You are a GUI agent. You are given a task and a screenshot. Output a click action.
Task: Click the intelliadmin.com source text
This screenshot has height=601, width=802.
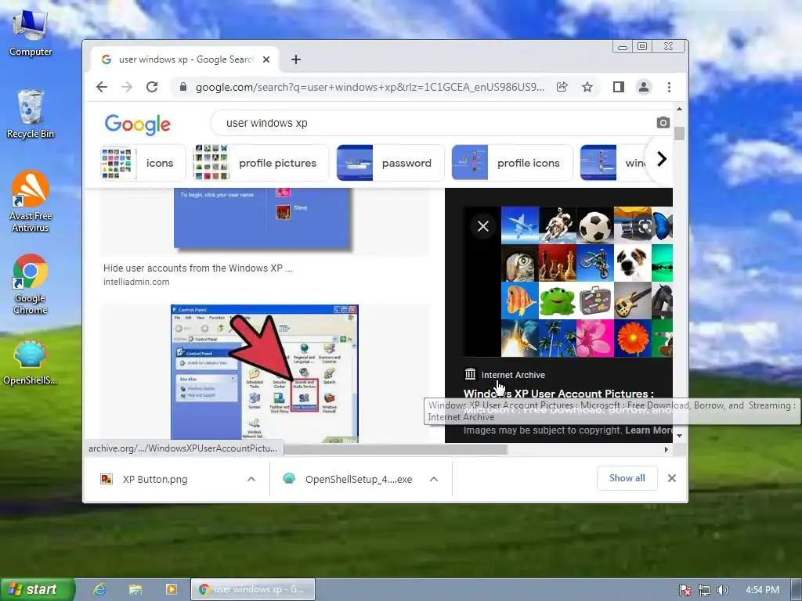[x=136, y=282]
